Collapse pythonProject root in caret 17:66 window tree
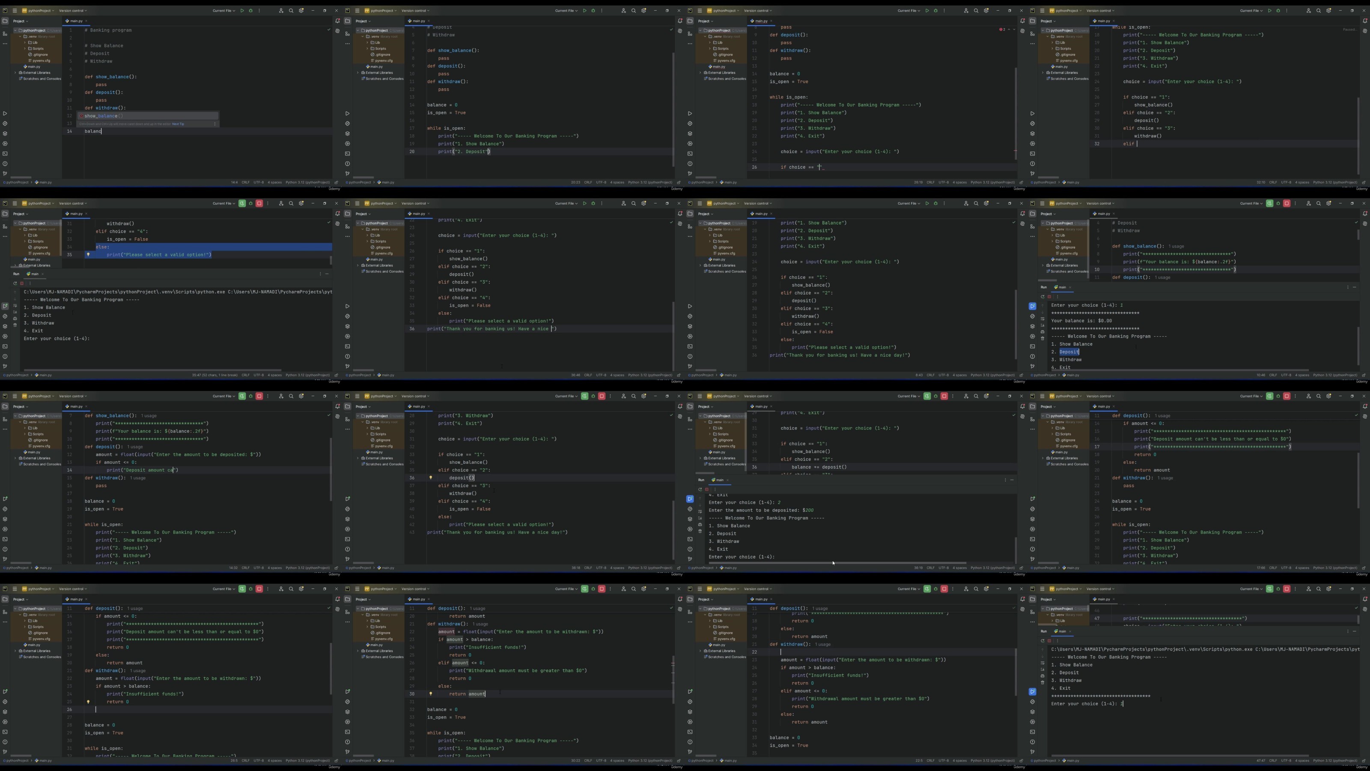The height and width of the screenshot is (771, 1370). tap(1043, 416)
